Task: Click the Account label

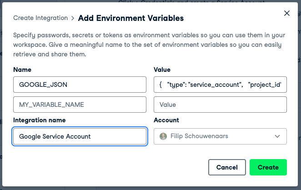Action: tap(166, 120)
